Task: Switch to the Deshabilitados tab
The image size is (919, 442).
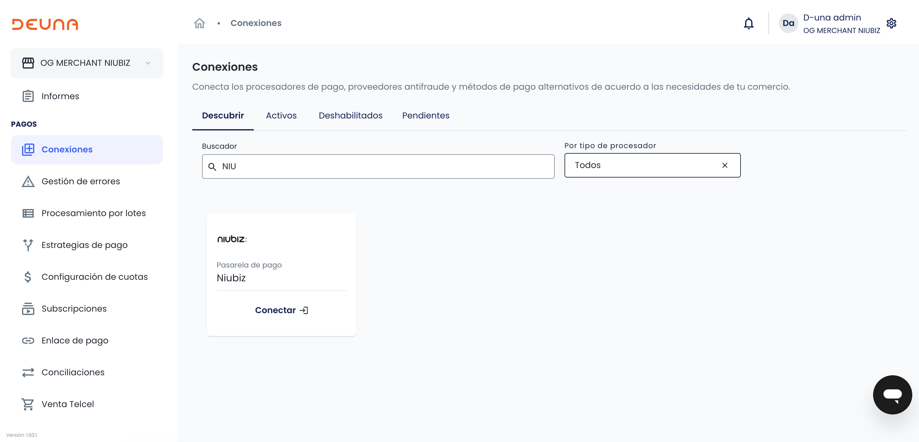Action: [x=350, y=116]
